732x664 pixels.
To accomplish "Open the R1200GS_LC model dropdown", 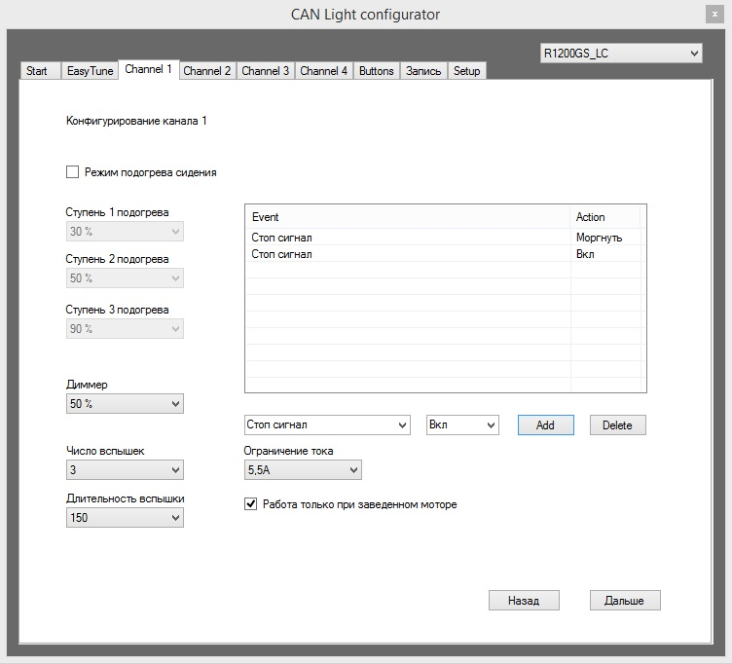I will click(x=620, y=54).
